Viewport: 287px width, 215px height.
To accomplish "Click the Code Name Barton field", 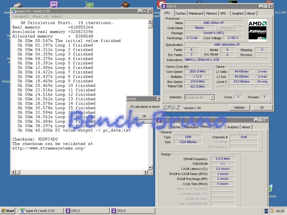I will (200, 28).
